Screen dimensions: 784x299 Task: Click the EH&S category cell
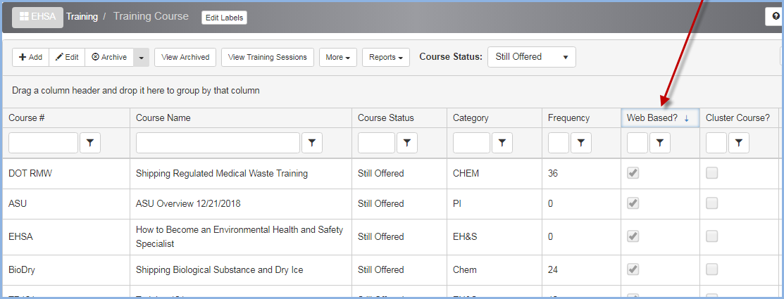tap(494, 236)
